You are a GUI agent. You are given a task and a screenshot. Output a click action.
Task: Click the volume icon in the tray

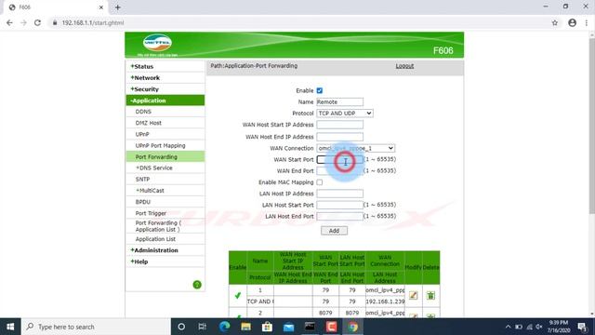(x=539, y=327)
